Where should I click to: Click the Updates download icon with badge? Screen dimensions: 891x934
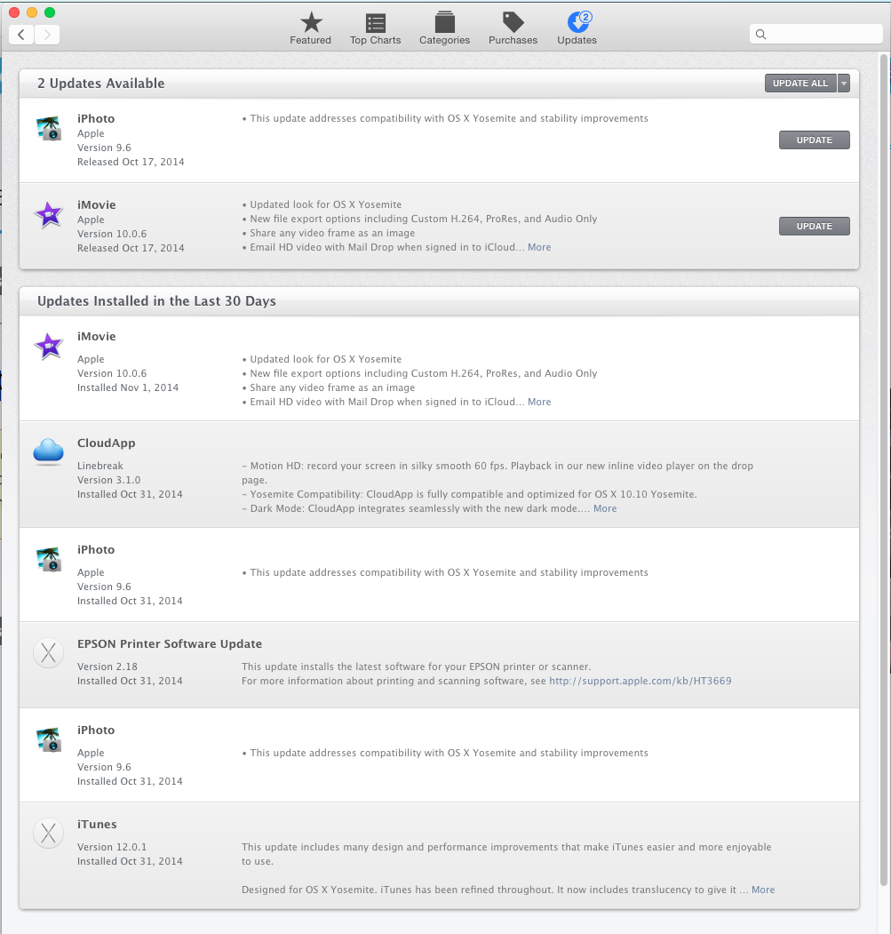[579, 21]
